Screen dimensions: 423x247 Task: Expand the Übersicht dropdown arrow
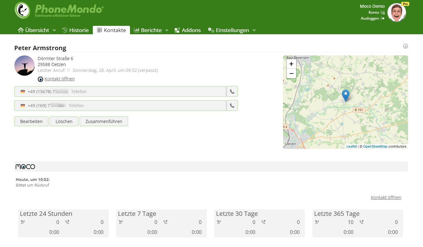pos(54,31)
